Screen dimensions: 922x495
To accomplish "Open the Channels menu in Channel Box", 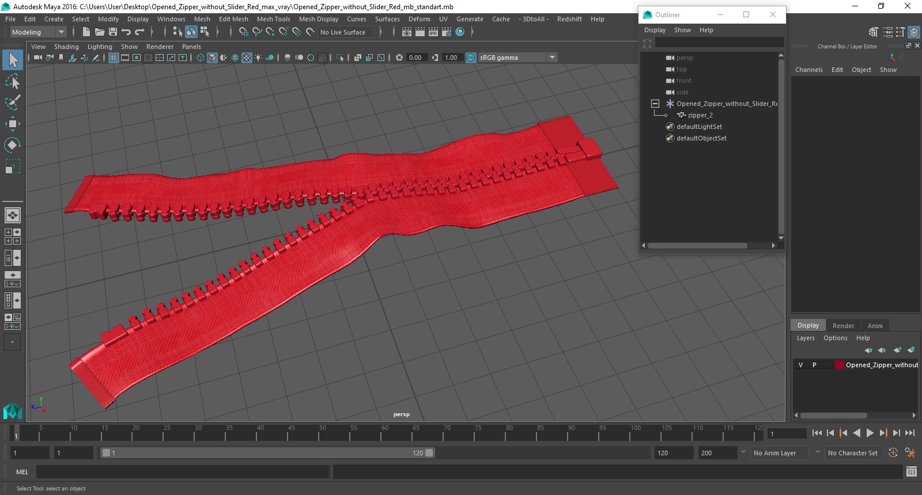I will 809,70.
